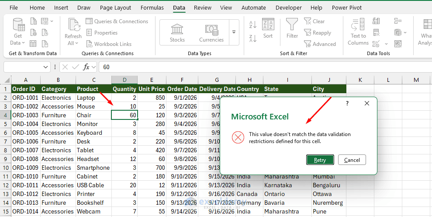Click Cancel in the error dialog
Screen dimensions: 432x217
click(x=352, y=160)
